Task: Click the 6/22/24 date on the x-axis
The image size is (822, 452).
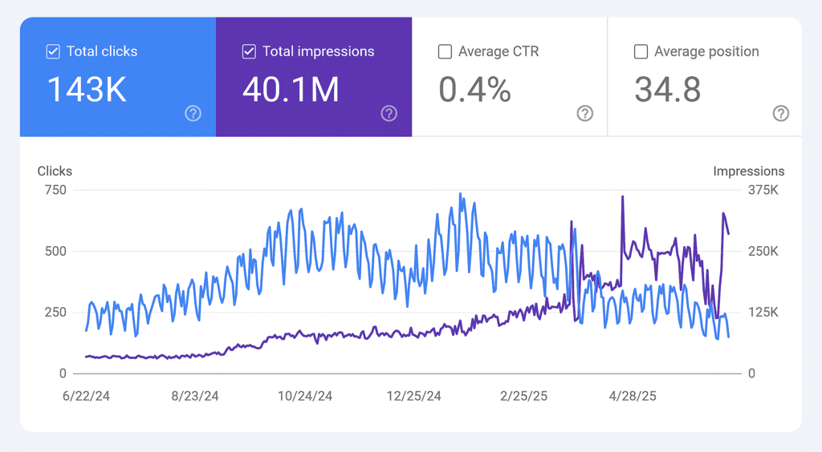Action: click(86, 396)
